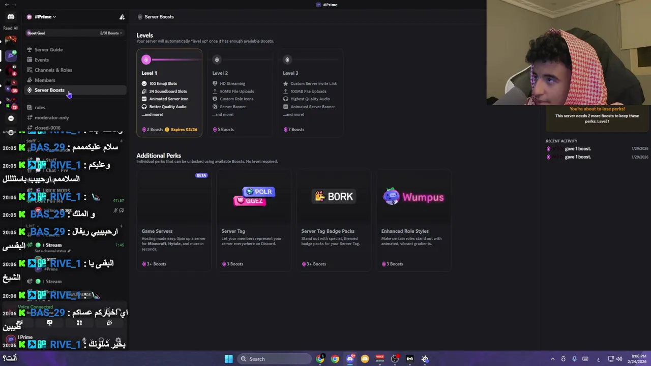Click "2 Boosts" under Level 1
This screenshot has width=651, height=366.
coord(155,130)
